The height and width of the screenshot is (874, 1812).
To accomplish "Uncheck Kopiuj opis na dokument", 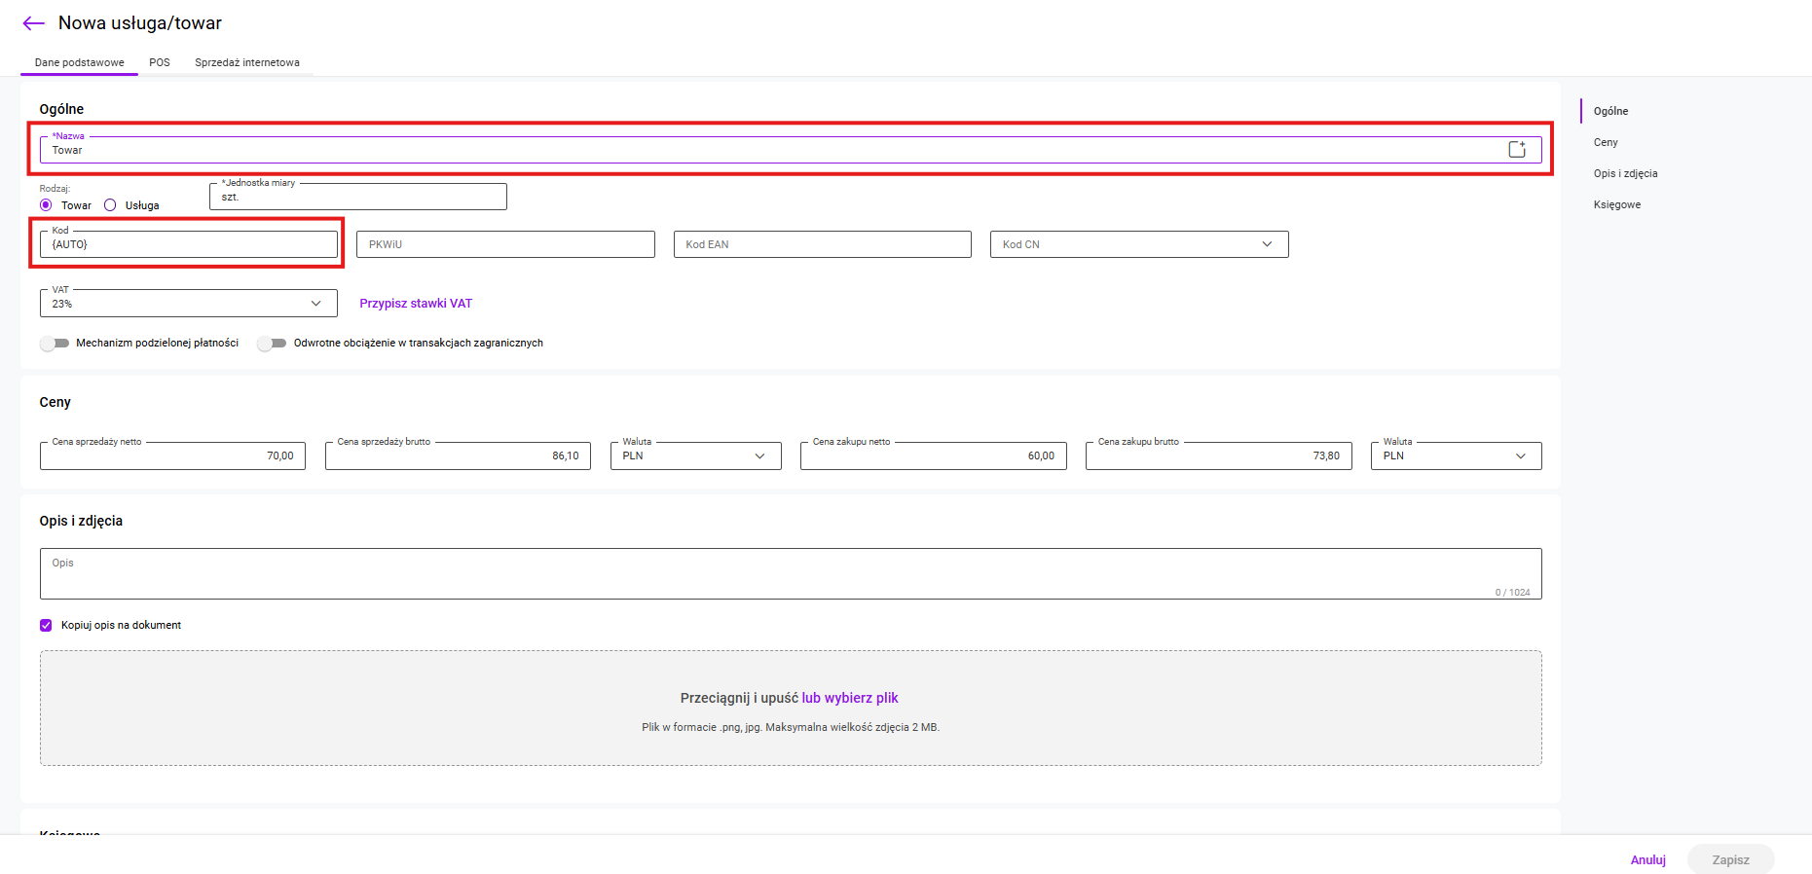I will [46, 626].
